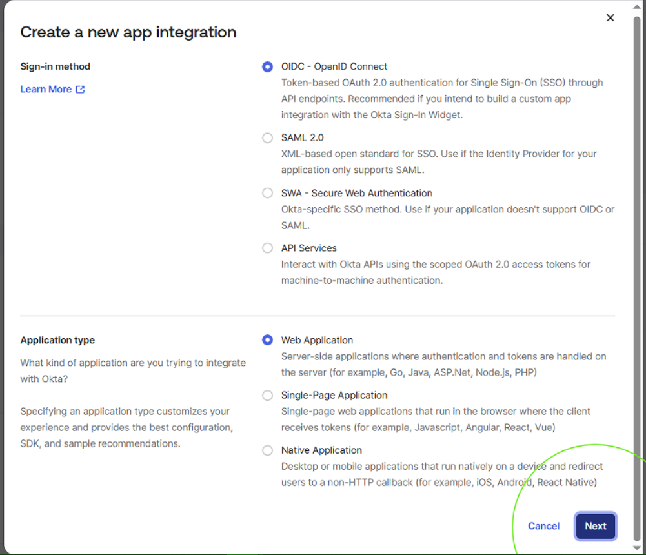
Task: Click the 'Okta-specific SSO method' description
Action: [x=448, y=217]
